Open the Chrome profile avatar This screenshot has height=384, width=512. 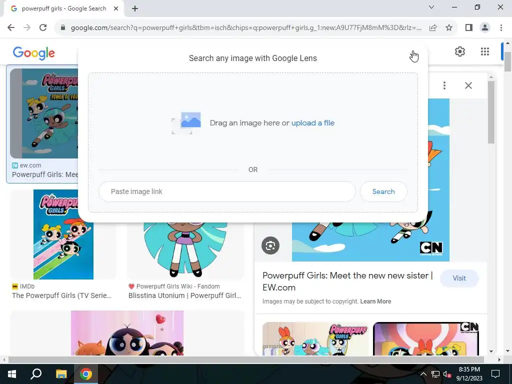click(485, 28)
